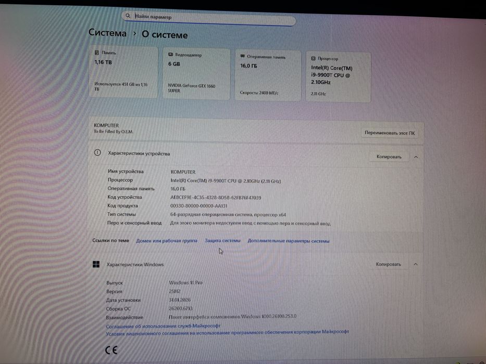The width and height of the screenshot is (486, 364).
Task: Open 'Домен или рабочая группа' link
Action: tap(167, 240)
